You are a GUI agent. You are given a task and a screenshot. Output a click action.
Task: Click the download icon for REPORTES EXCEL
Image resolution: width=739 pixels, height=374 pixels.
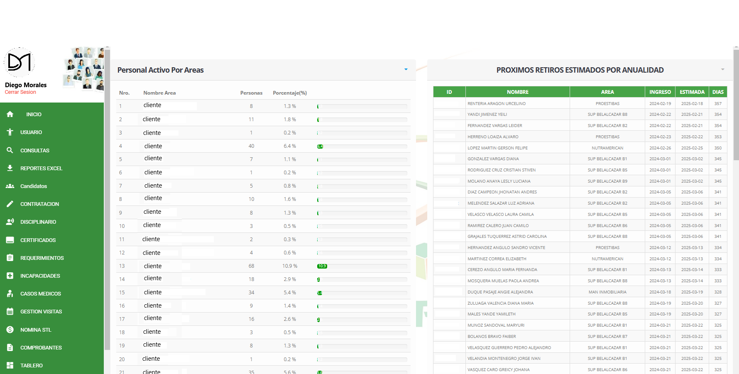pyautogui.click(x=10, y=168)
